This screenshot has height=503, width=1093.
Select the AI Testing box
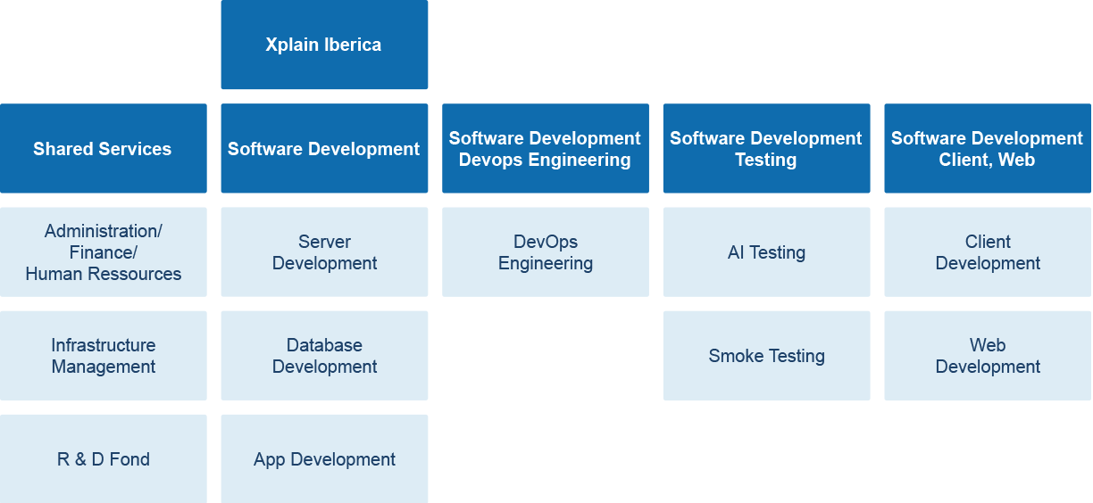pyautogui.click(x=766, y=252)
